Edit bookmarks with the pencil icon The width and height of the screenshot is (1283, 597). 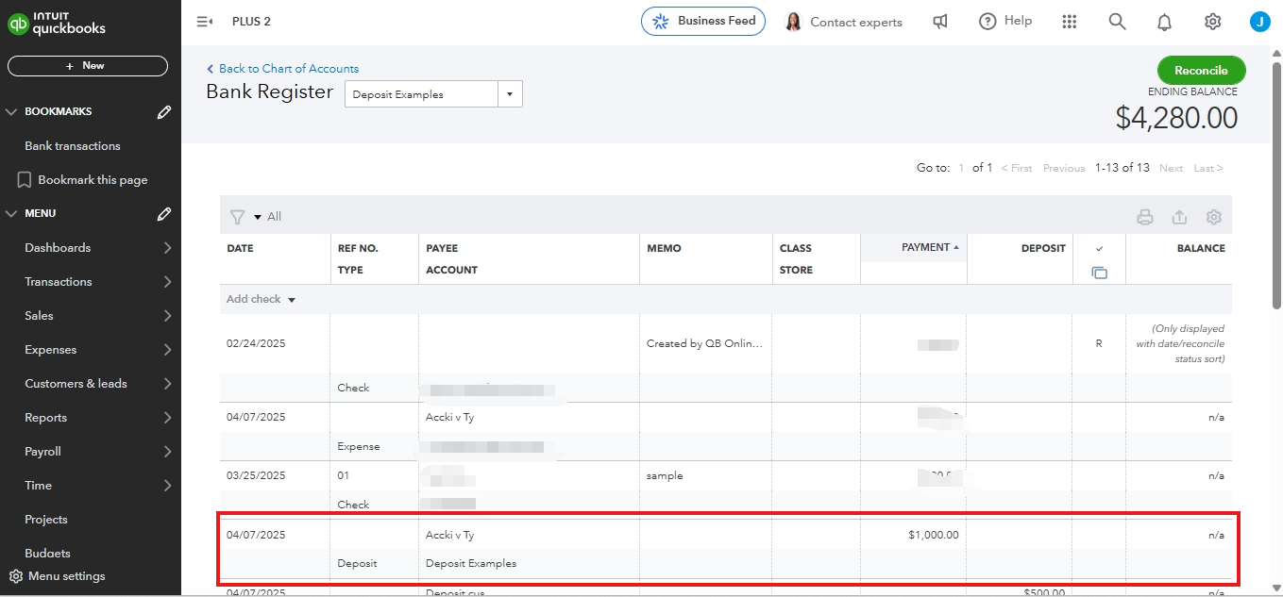coord(164,112)
